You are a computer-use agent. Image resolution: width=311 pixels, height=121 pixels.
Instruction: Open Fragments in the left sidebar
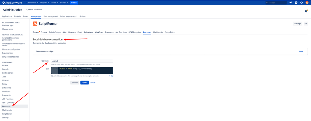(6, 95)
